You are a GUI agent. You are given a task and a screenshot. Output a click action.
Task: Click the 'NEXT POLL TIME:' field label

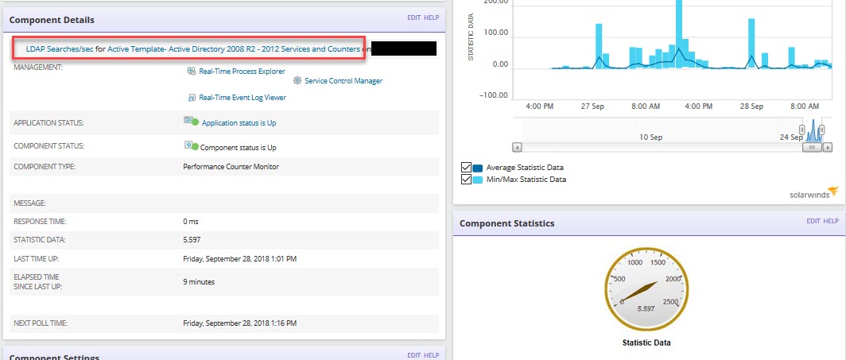41,323
